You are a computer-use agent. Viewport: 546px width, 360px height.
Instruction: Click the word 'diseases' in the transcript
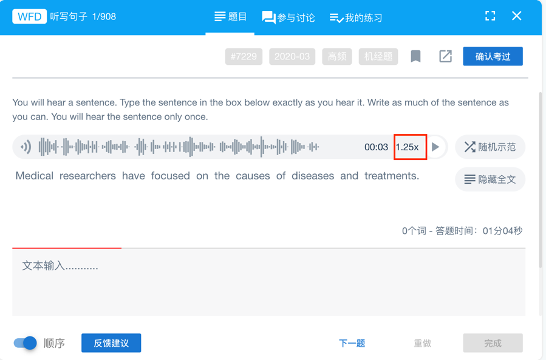[313, 176]
